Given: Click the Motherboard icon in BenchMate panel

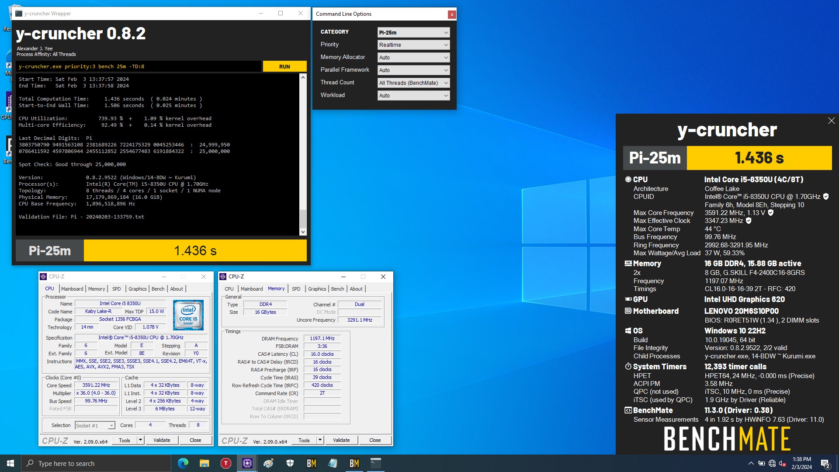Looking at the screenshot, I should [x=628, y=311].
